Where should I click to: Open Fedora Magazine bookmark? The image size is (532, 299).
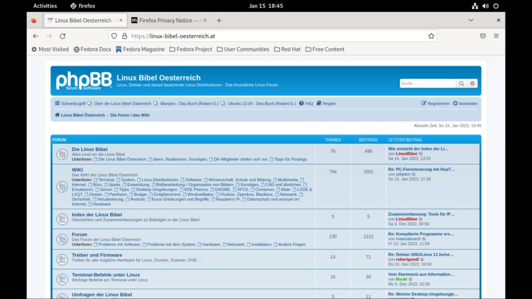[x=140, y=49]
